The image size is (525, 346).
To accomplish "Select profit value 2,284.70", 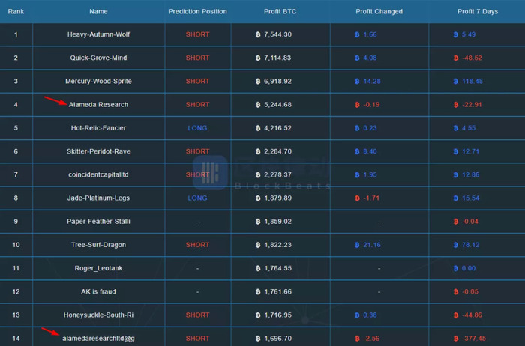I will tap(277, 151).
